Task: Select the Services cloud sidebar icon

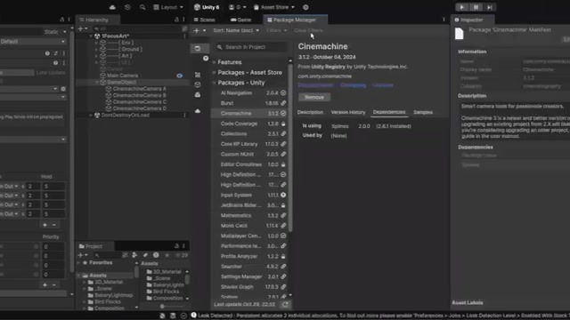Action: click(198, 110)
